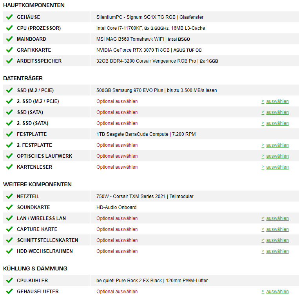The image size is (299, 299).
Task: Click the NVIDIA GeForce RTX 3070 Ti entry
Action: (149, 50)
